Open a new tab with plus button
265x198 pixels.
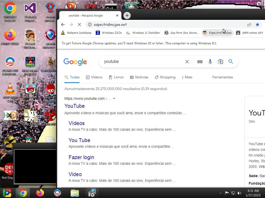[x=127, y=15]
